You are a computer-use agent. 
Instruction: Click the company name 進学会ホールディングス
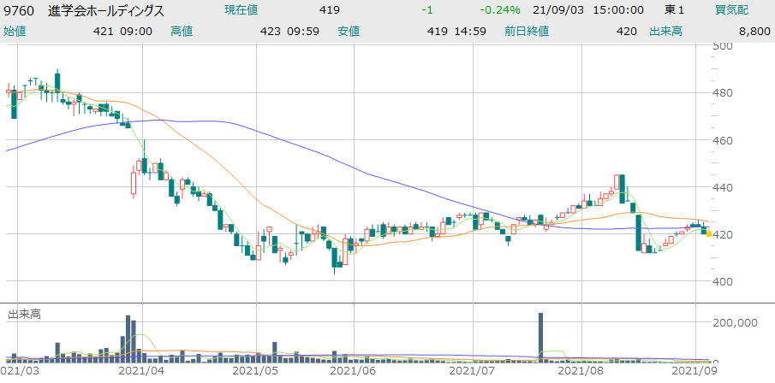click(x=107, y=10)
